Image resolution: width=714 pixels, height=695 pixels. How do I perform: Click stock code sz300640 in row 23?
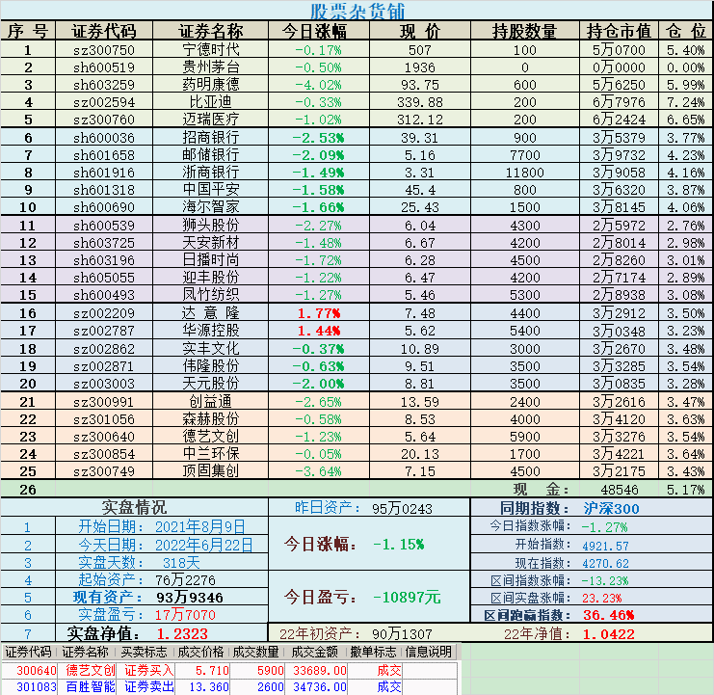pos(104,437)
